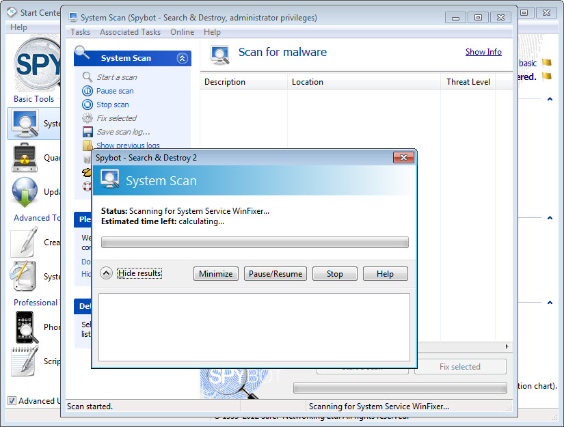This screenshot has width=564, height=427.
Task: Click the Stop scan link
Action: tap(113, 105)
